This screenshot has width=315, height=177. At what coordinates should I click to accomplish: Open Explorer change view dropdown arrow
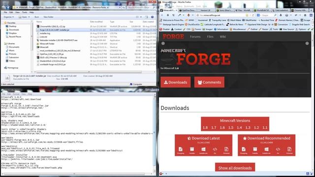[x=141, y=17]
